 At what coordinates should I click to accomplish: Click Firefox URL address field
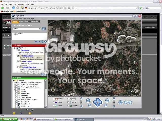pos(80,8)
